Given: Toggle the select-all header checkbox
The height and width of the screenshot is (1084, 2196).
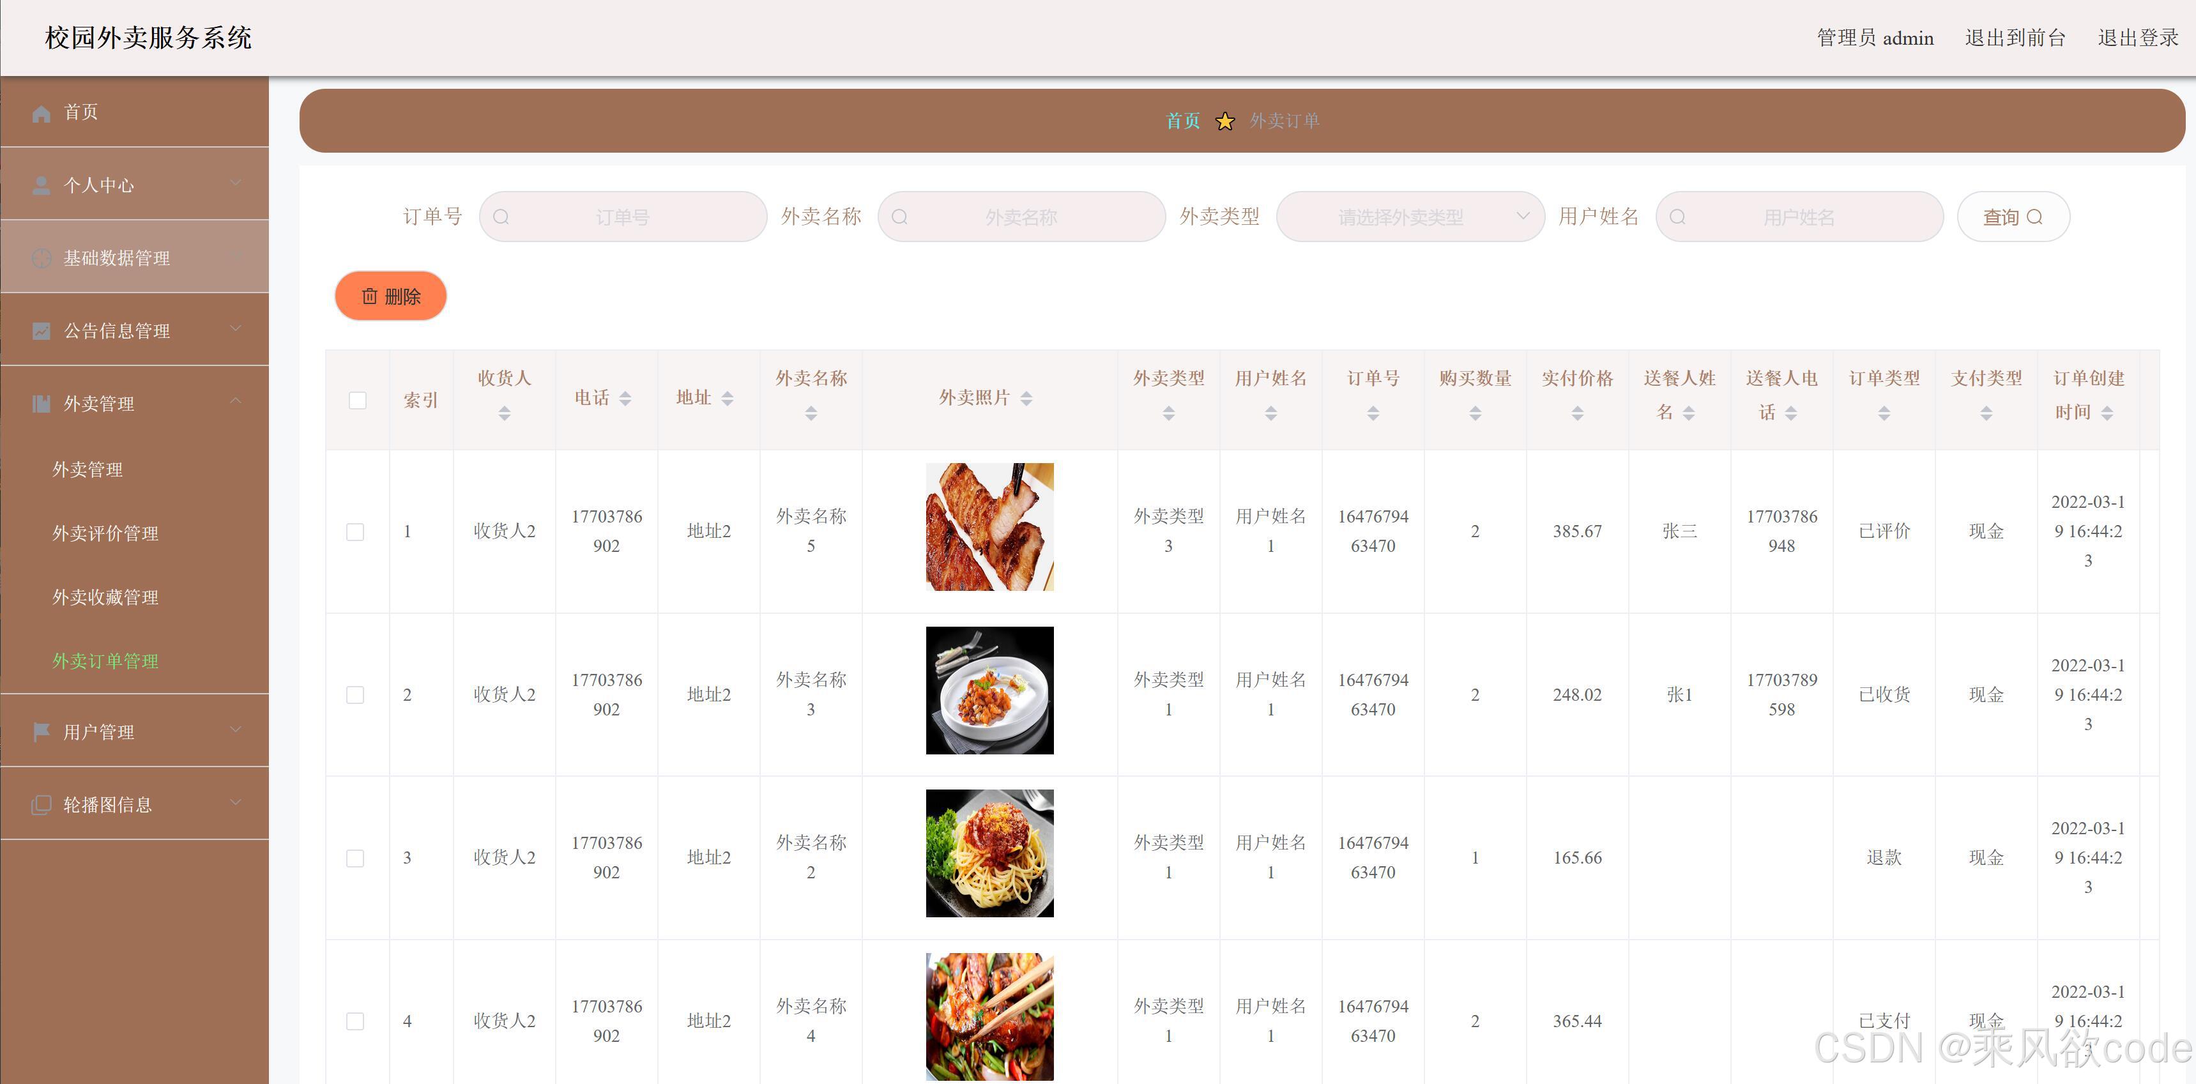Looking at the screenshot, I should click(x=358, y=400).
